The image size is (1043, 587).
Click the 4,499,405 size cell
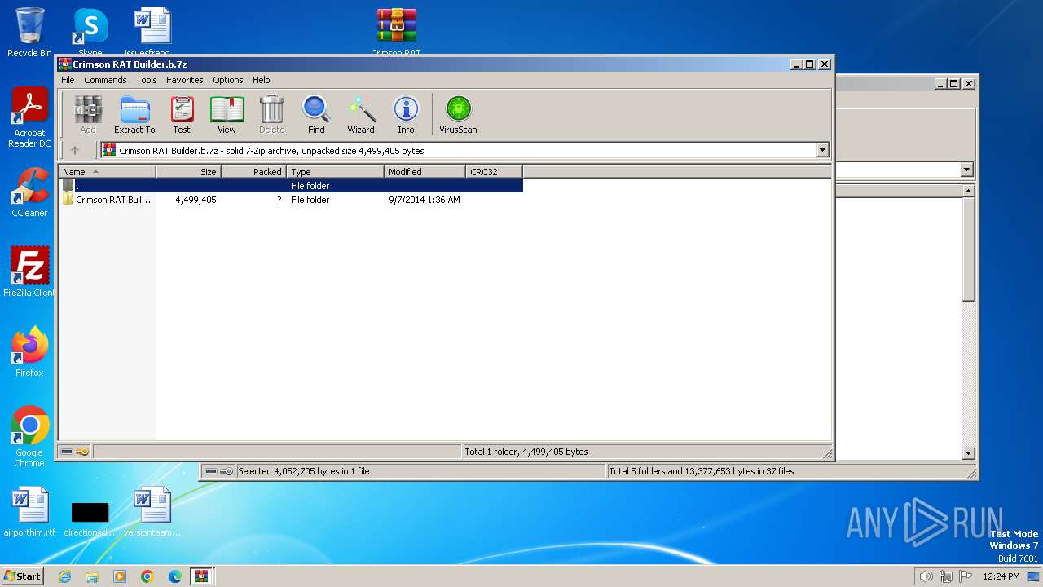196,200
